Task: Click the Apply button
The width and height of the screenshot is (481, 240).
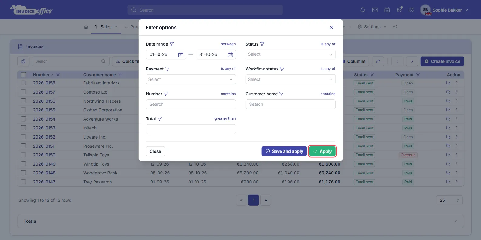Action: click(x=322, y=151)
